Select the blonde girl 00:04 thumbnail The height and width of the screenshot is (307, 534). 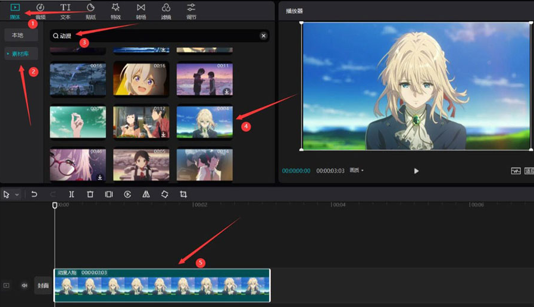205,122
